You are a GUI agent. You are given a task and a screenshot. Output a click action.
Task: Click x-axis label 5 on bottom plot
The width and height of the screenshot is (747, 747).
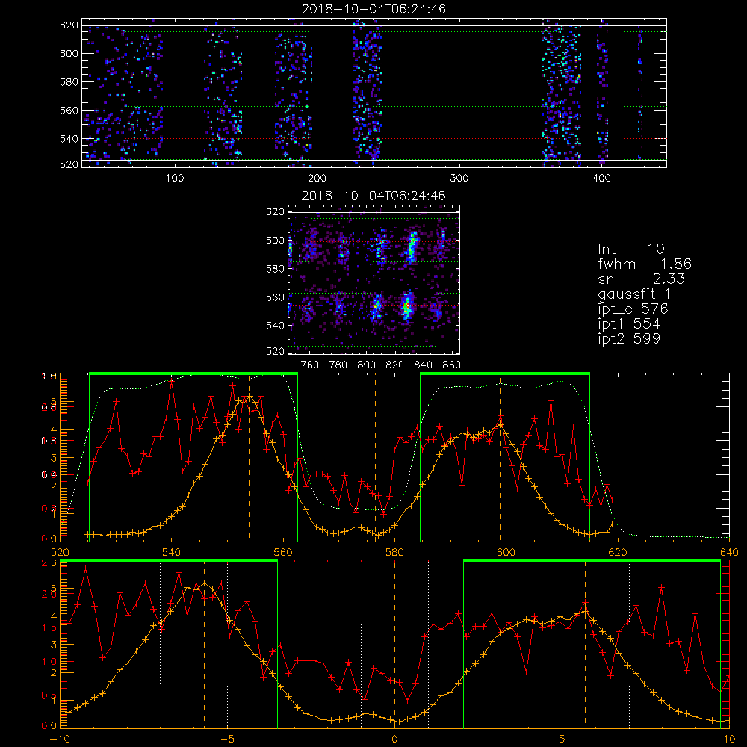click(x=562, y=740)
